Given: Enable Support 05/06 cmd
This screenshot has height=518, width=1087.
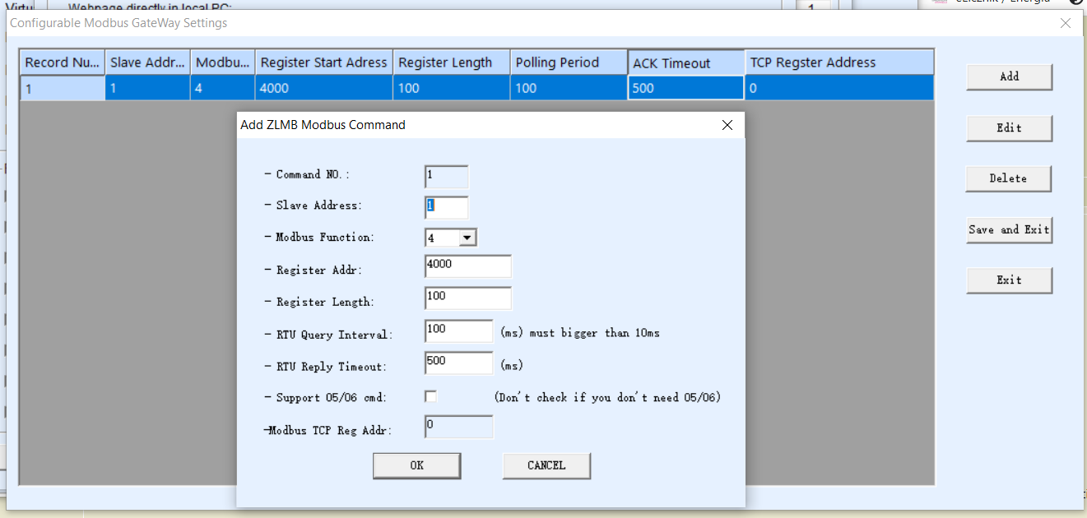Looking at the screenshot, I should tap(430, 395).
